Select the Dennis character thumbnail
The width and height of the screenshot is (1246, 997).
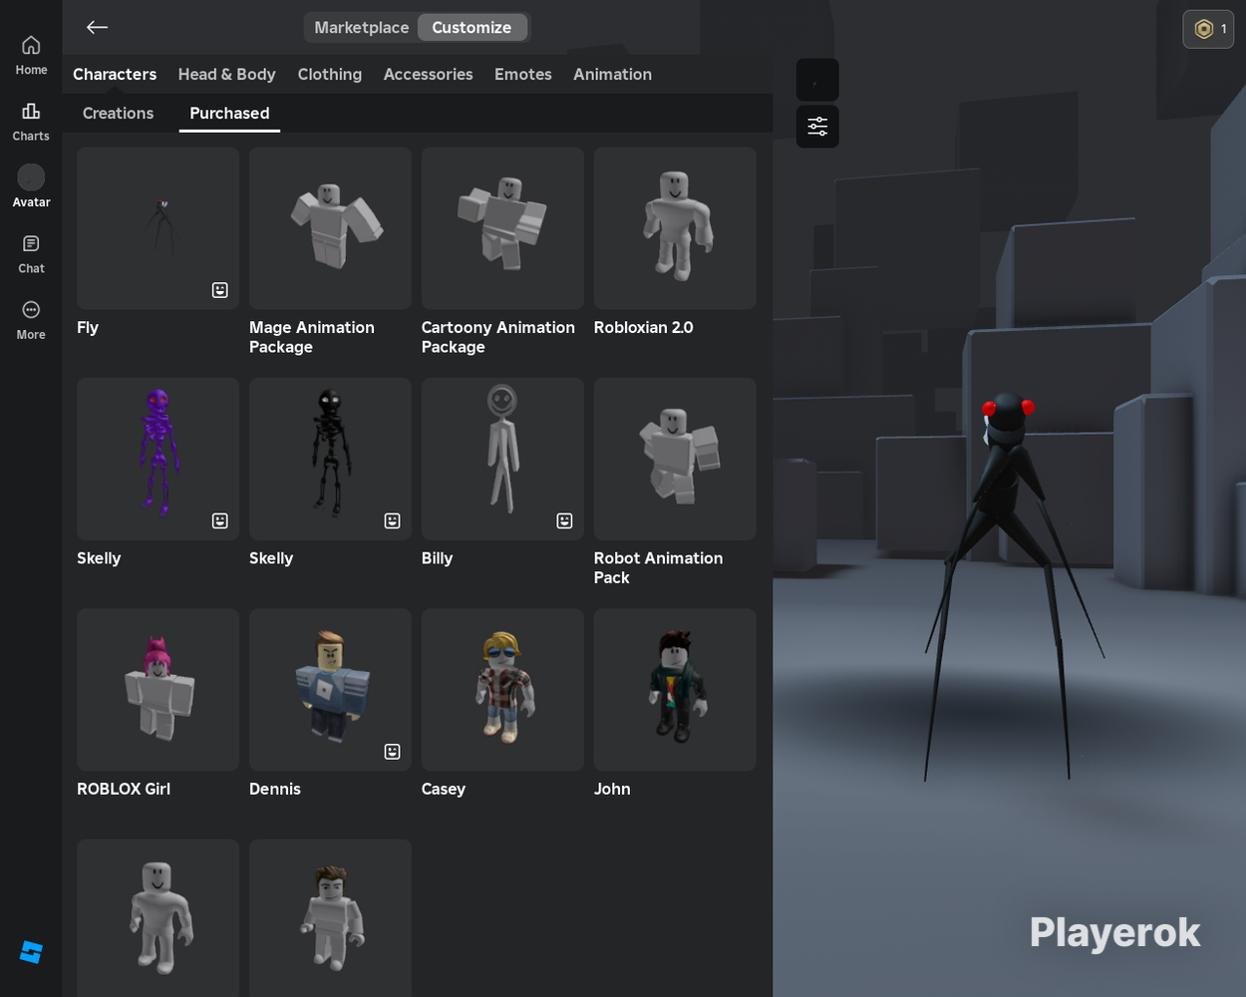330,690
